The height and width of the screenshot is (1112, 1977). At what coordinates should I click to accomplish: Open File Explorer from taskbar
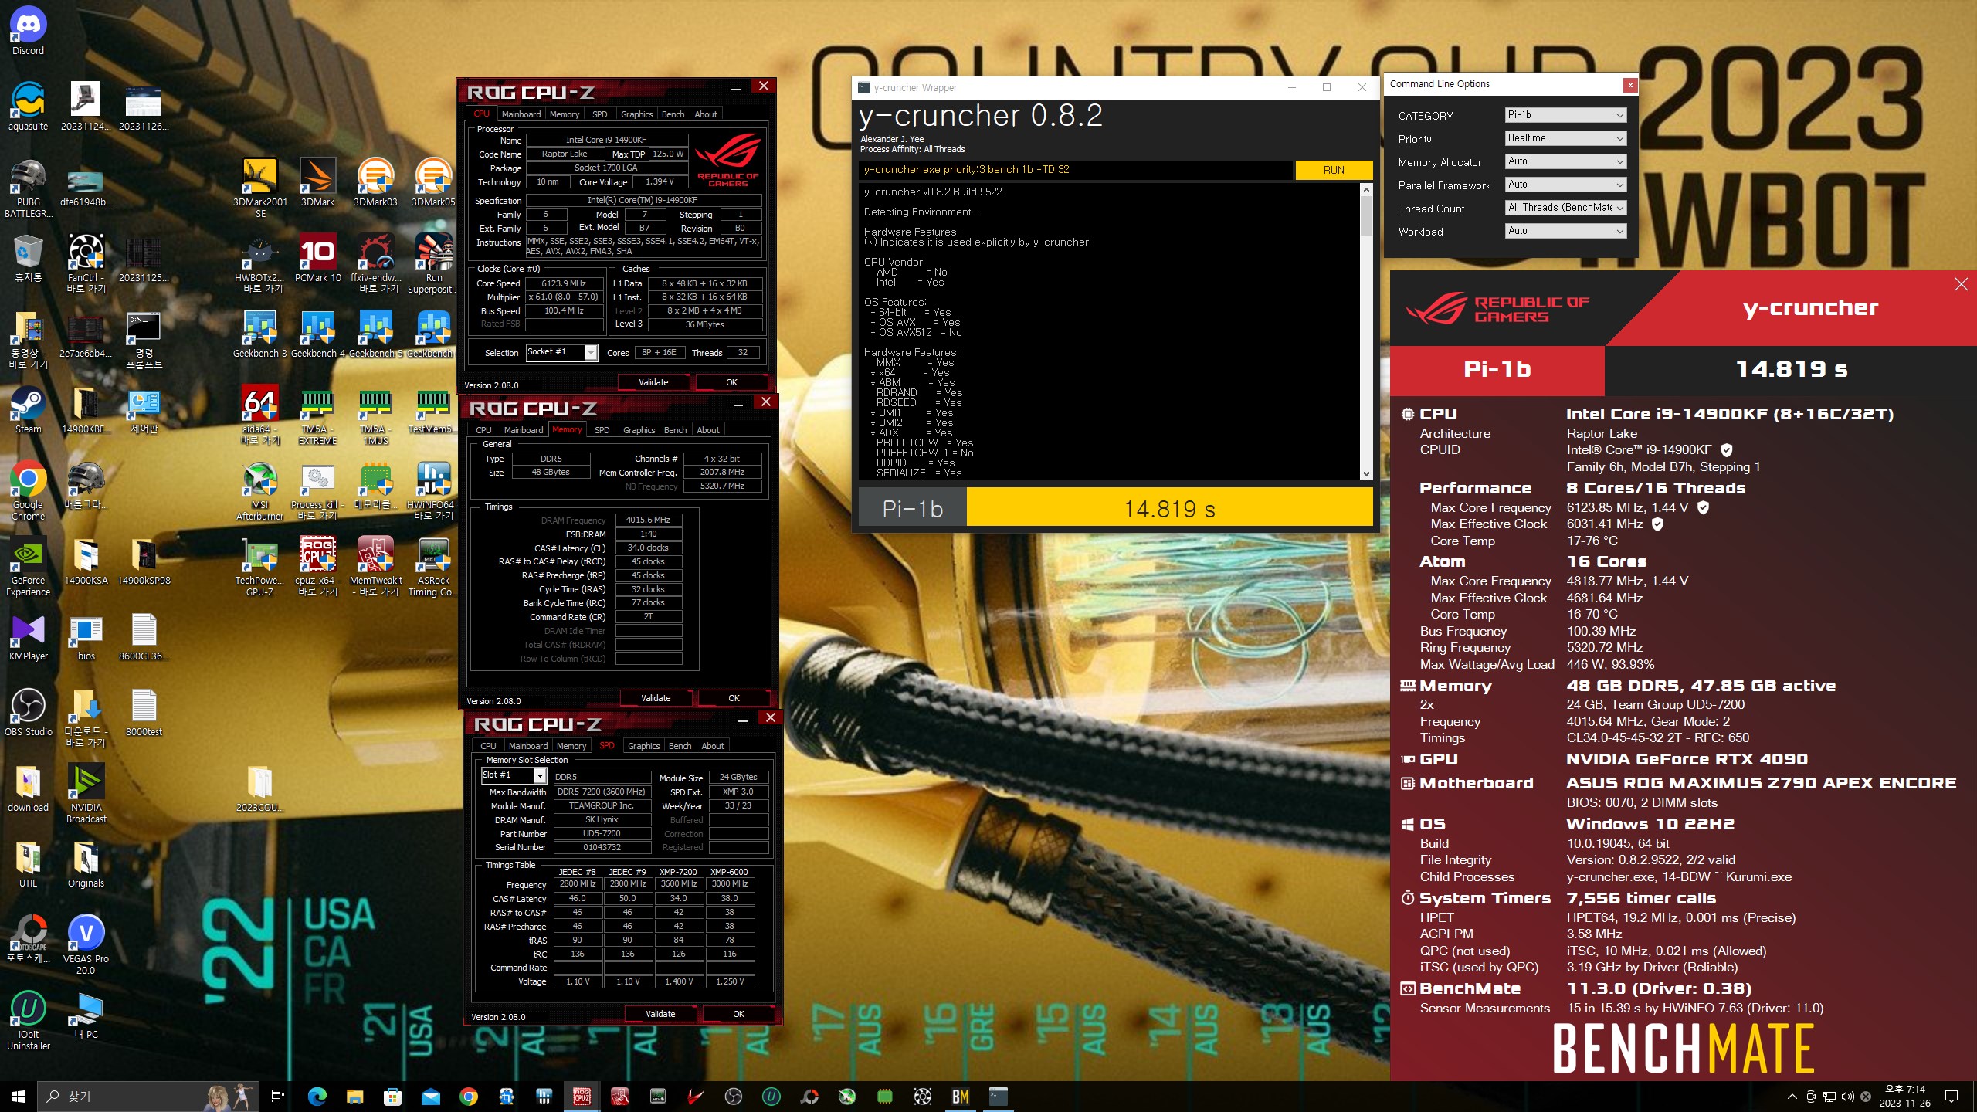[x=354, y=1097]
